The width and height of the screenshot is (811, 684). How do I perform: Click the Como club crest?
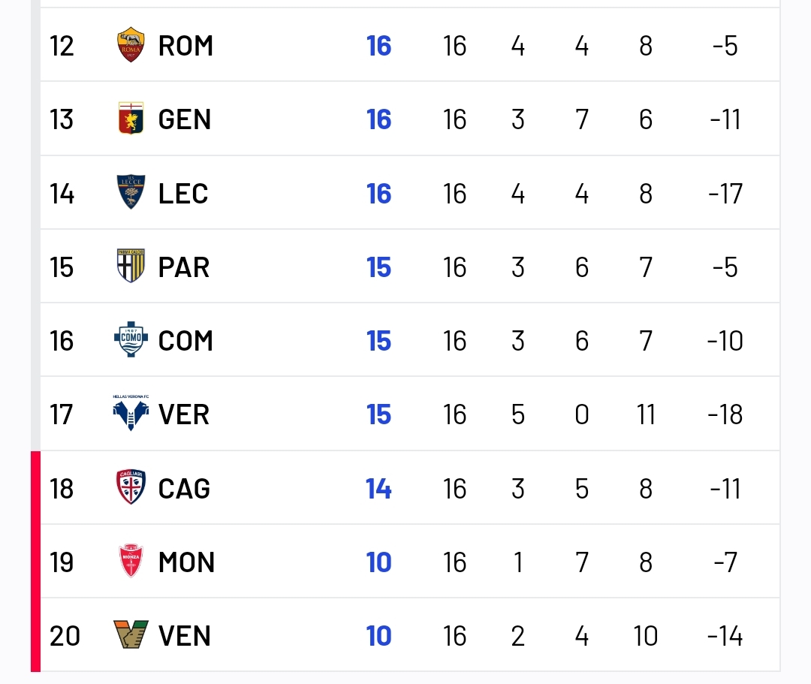point(131,339)
